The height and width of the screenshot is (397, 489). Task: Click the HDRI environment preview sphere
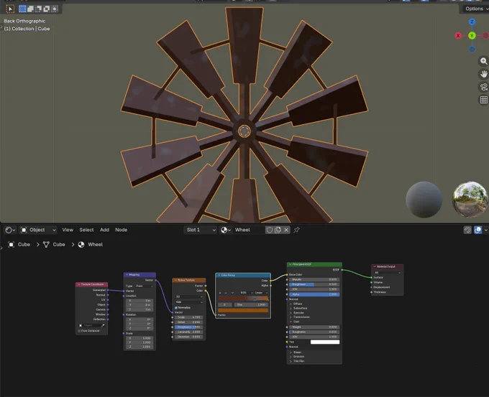pyautogui.click(x=470, y=200)
